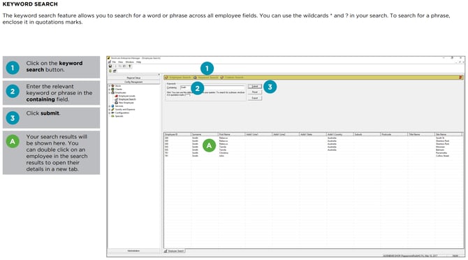Expand the Sundry and Expense node

110,110
